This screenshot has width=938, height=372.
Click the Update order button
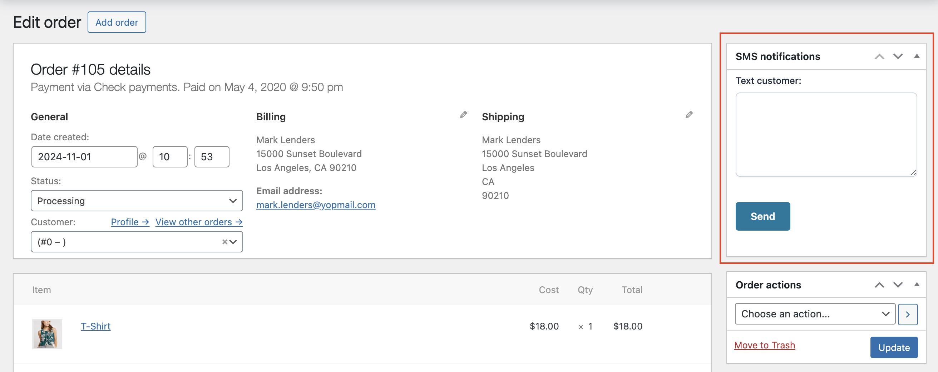click(x=894, y=348)
